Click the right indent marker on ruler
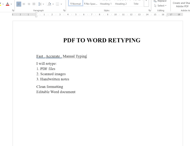Image resolution: width=190 pixels, height=146 pixels. click(167, 15)
